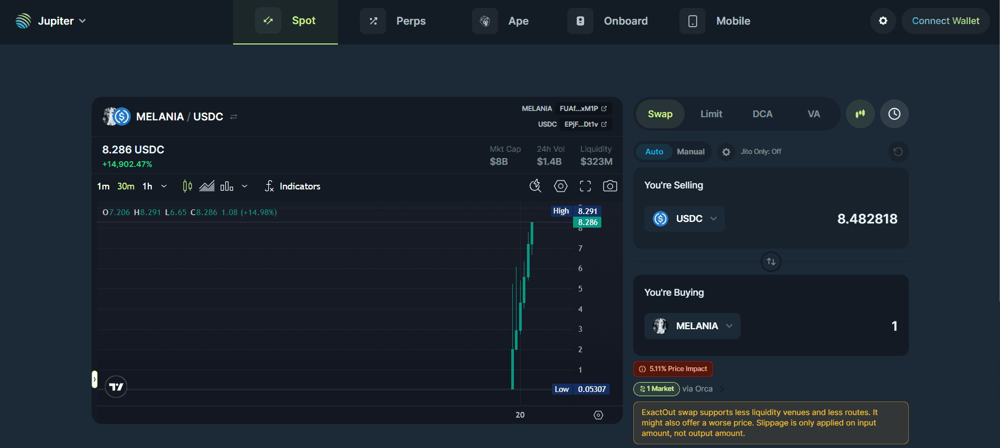Screen dimensions: 1000x448
Task: Swap the selling and buying tokens
Action: tap(771, 262)
